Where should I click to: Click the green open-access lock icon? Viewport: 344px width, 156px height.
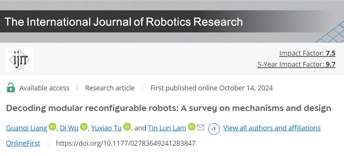(11, 88)
